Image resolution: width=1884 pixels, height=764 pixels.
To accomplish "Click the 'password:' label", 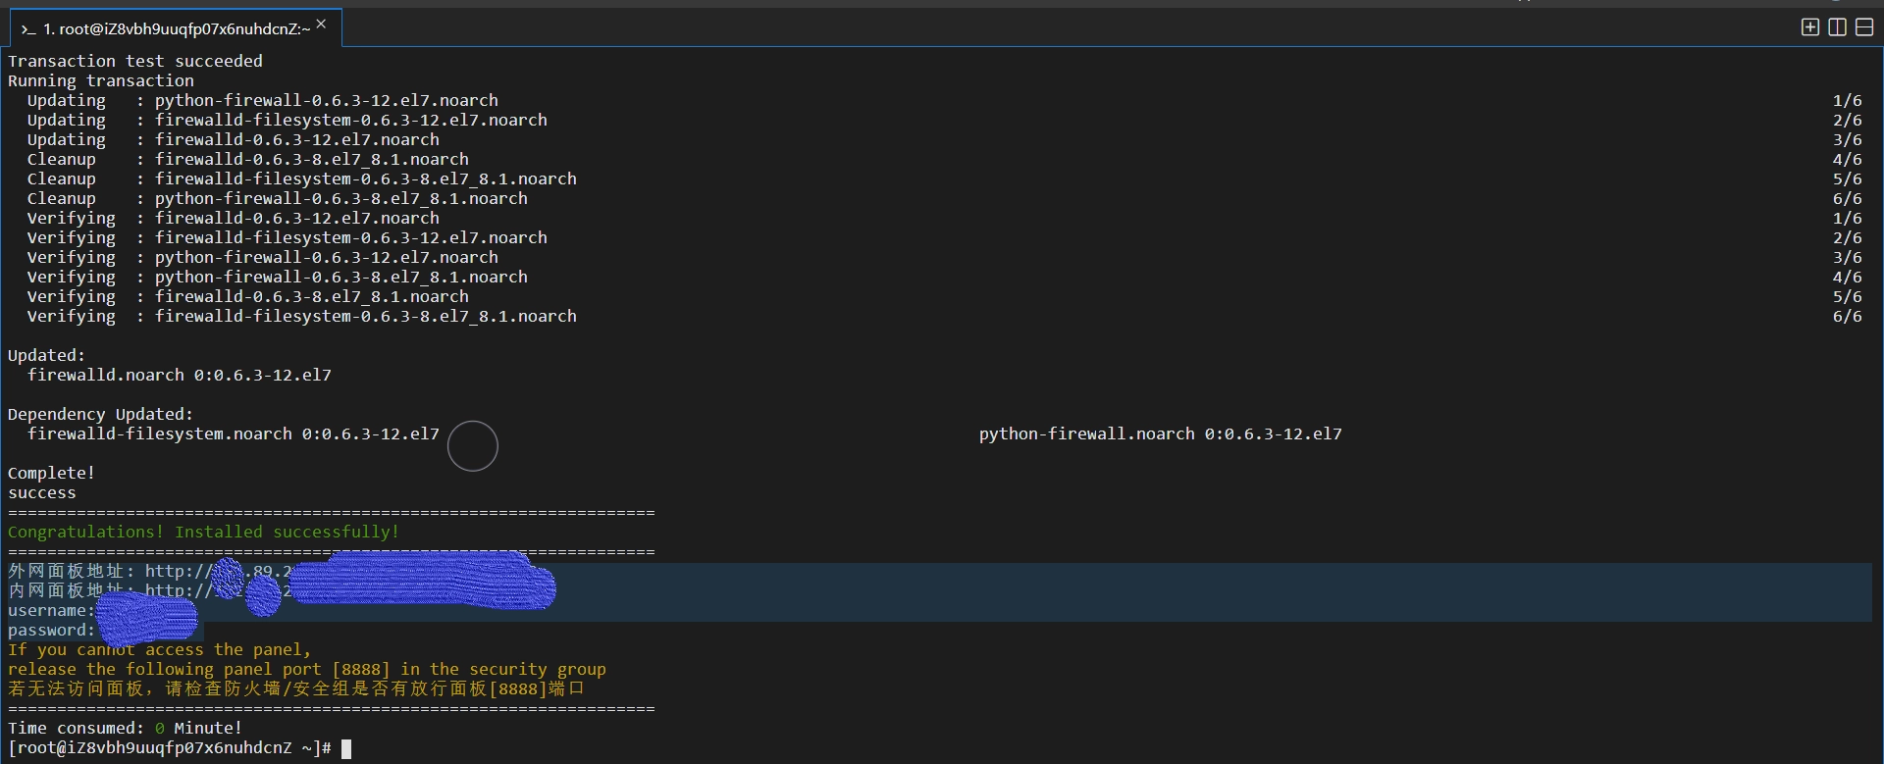I will [x=52, y=630].
